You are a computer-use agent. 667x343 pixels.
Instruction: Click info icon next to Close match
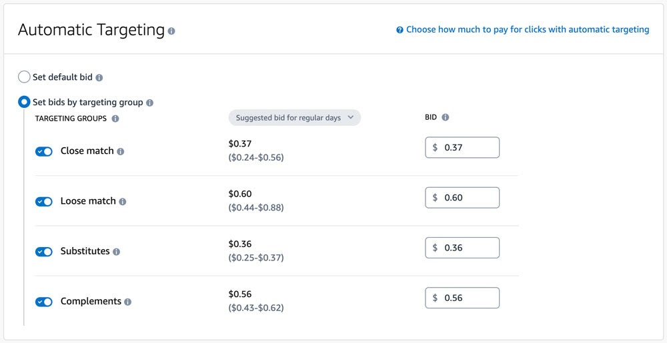pos(121,152)
